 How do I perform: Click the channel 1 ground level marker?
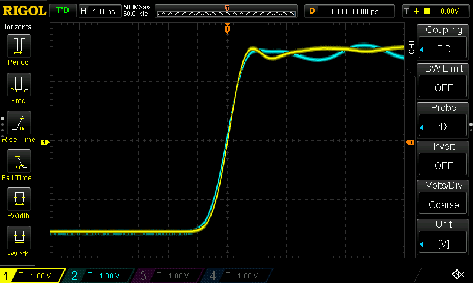[45, 142]
